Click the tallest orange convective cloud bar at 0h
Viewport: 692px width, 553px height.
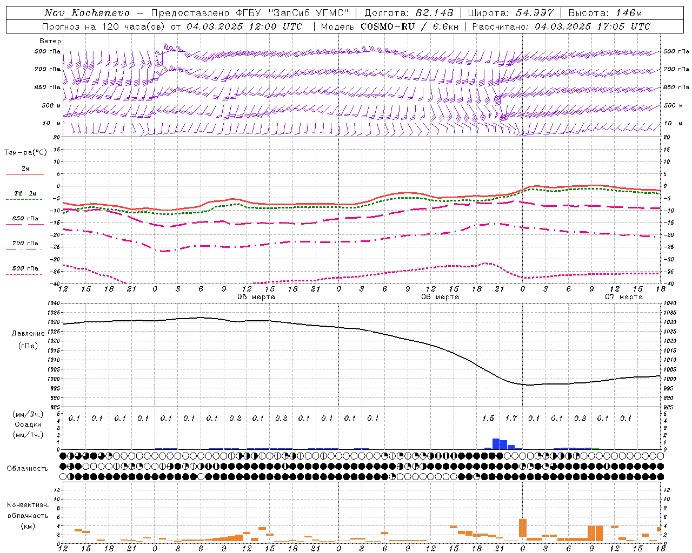523,528
